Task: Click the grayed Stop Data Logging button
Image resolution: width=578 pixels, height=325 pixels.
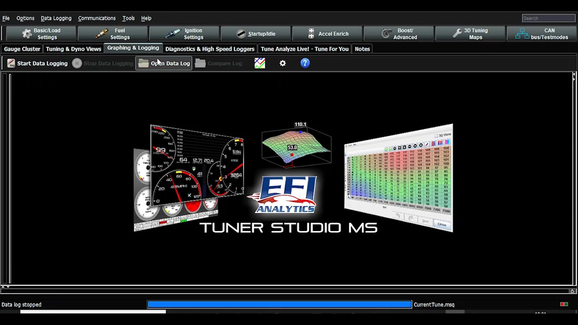Action: (x=103, y=63)
